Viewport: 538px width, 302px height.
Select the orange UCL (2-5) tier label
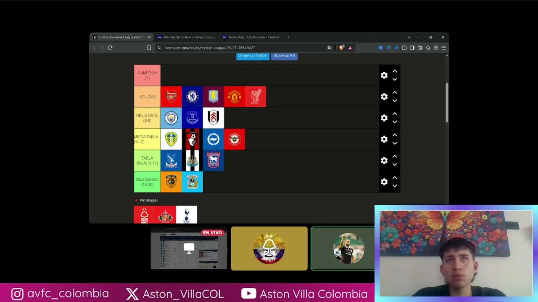coord(147,97)
